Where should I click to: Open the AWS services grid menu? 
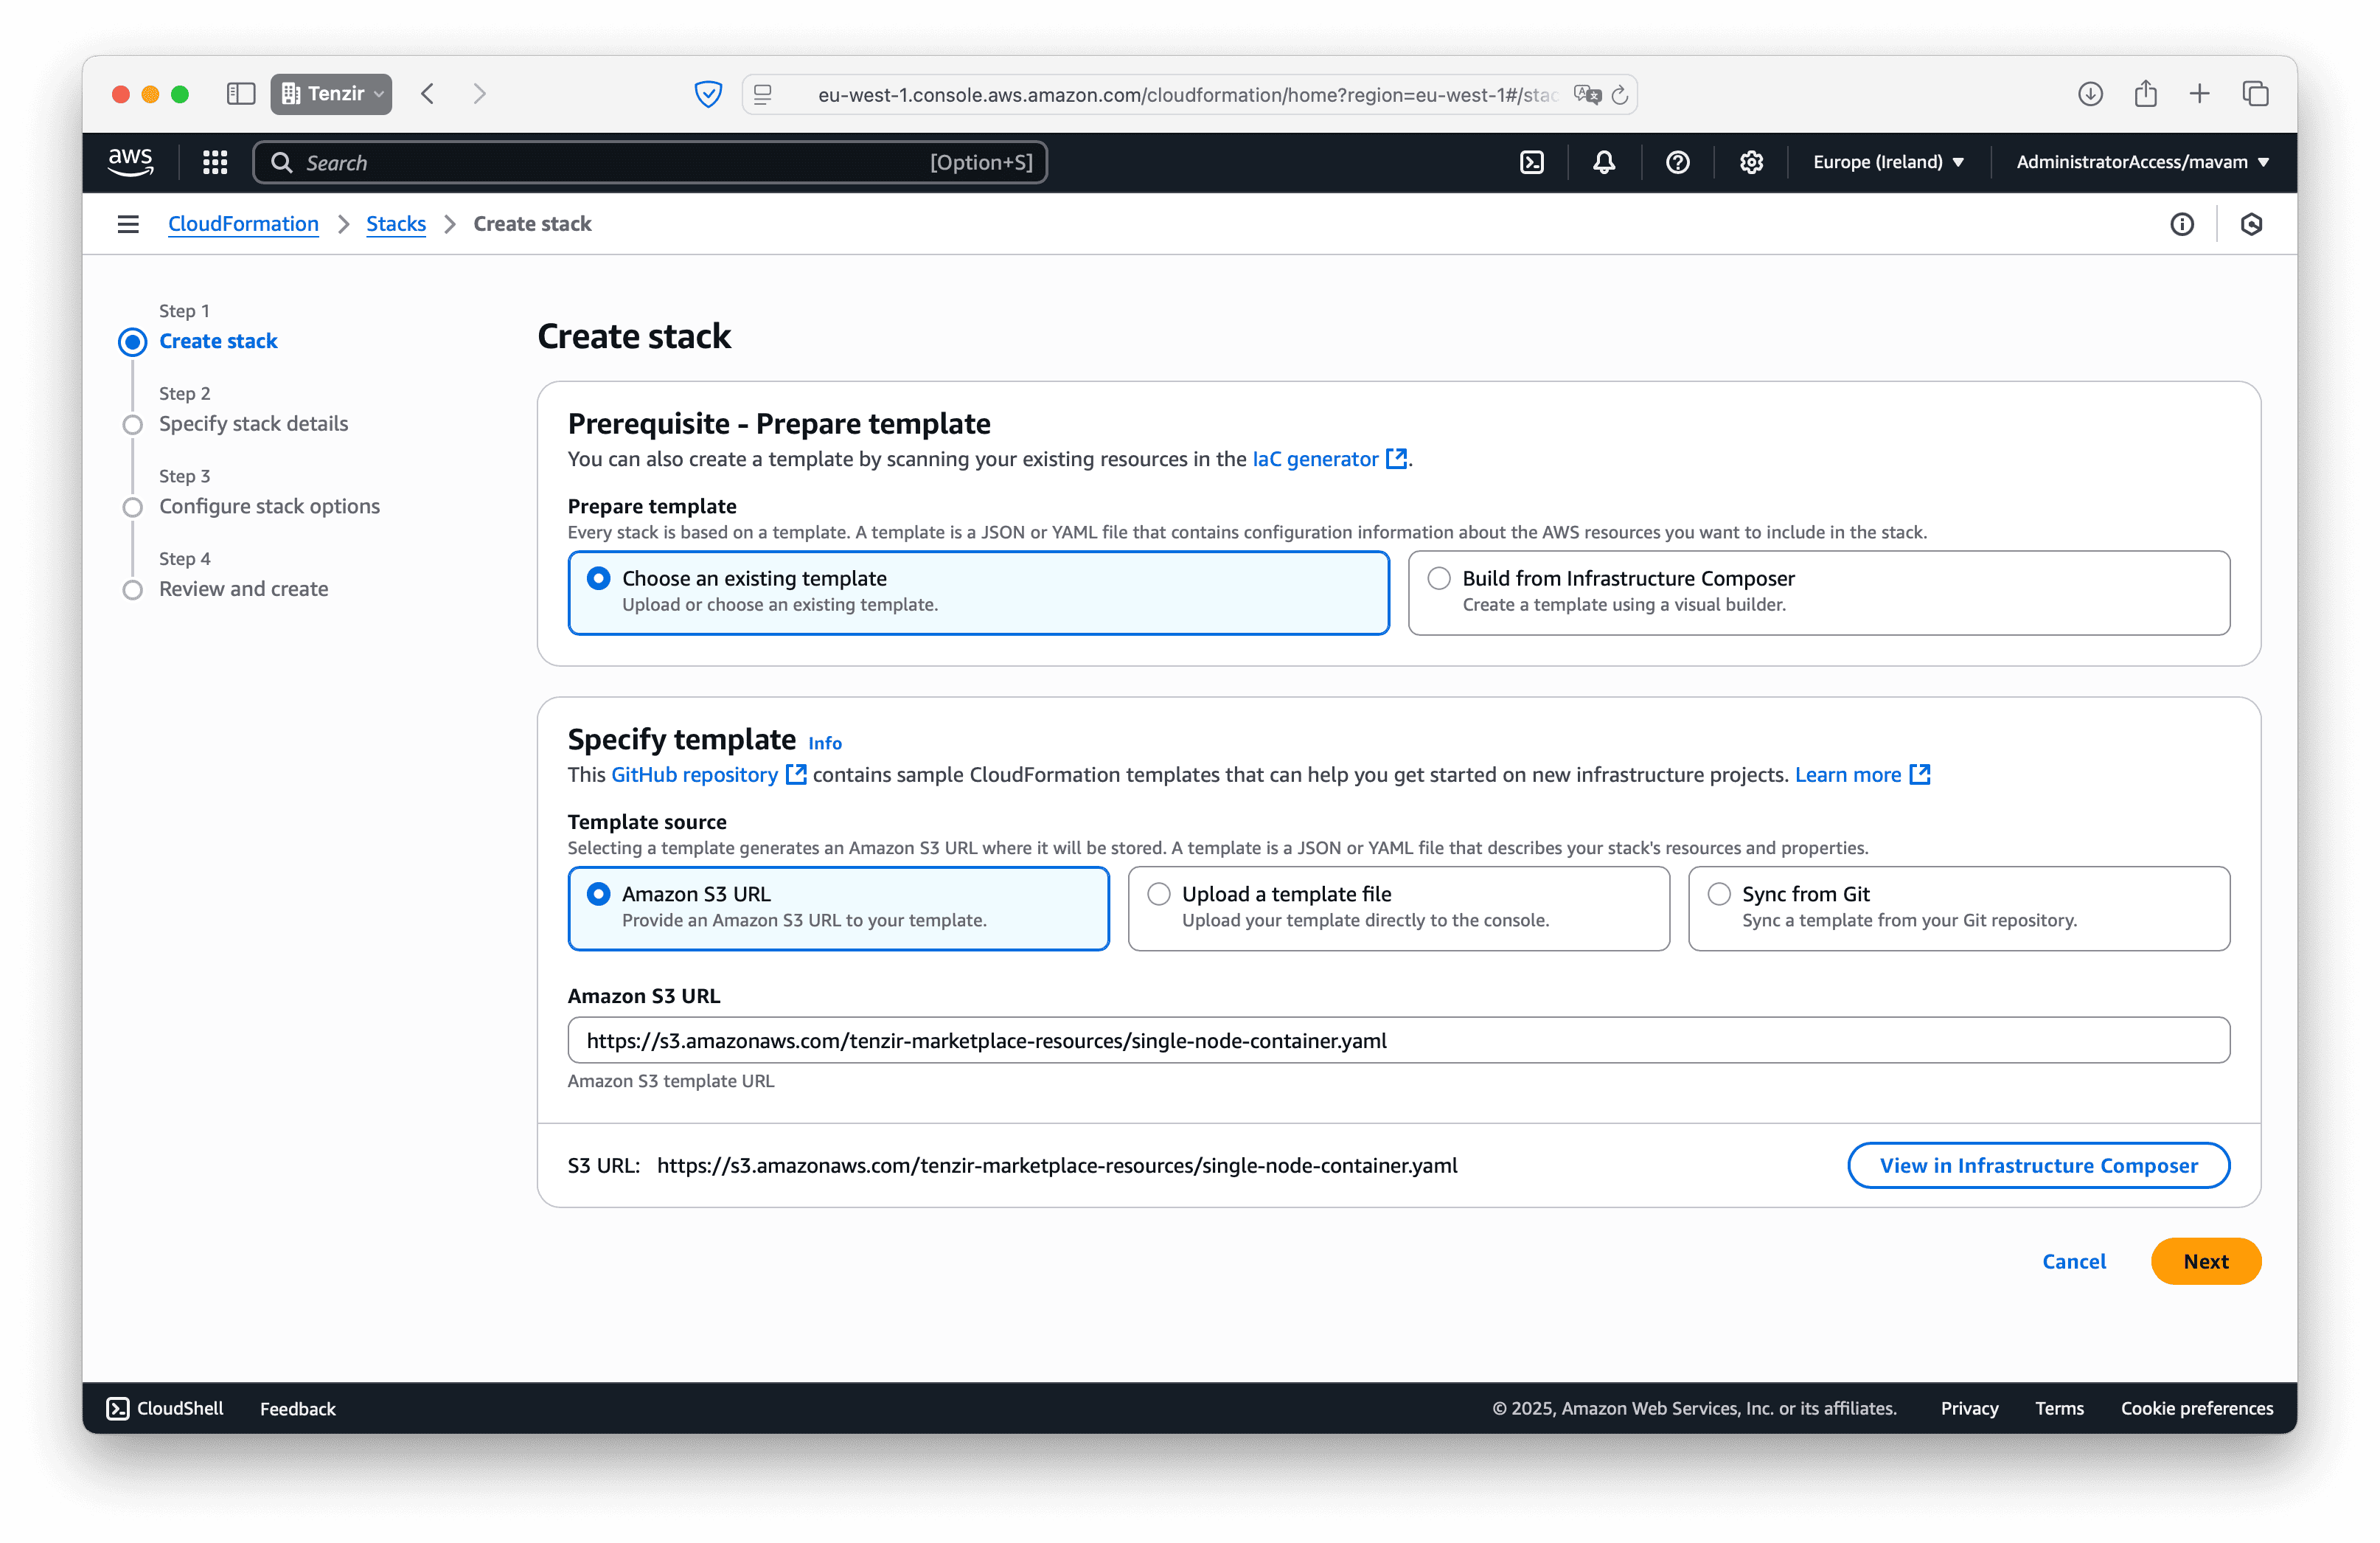[x=214, y=161]
